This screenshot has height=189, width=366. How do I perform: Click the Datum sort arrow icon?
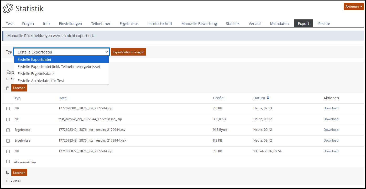(268, 98)
